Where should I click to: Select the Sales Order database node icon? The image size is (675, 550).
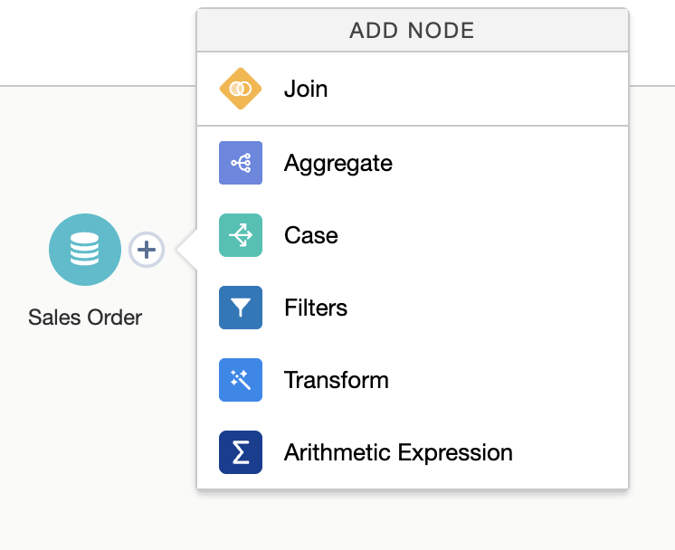[85, 250]
